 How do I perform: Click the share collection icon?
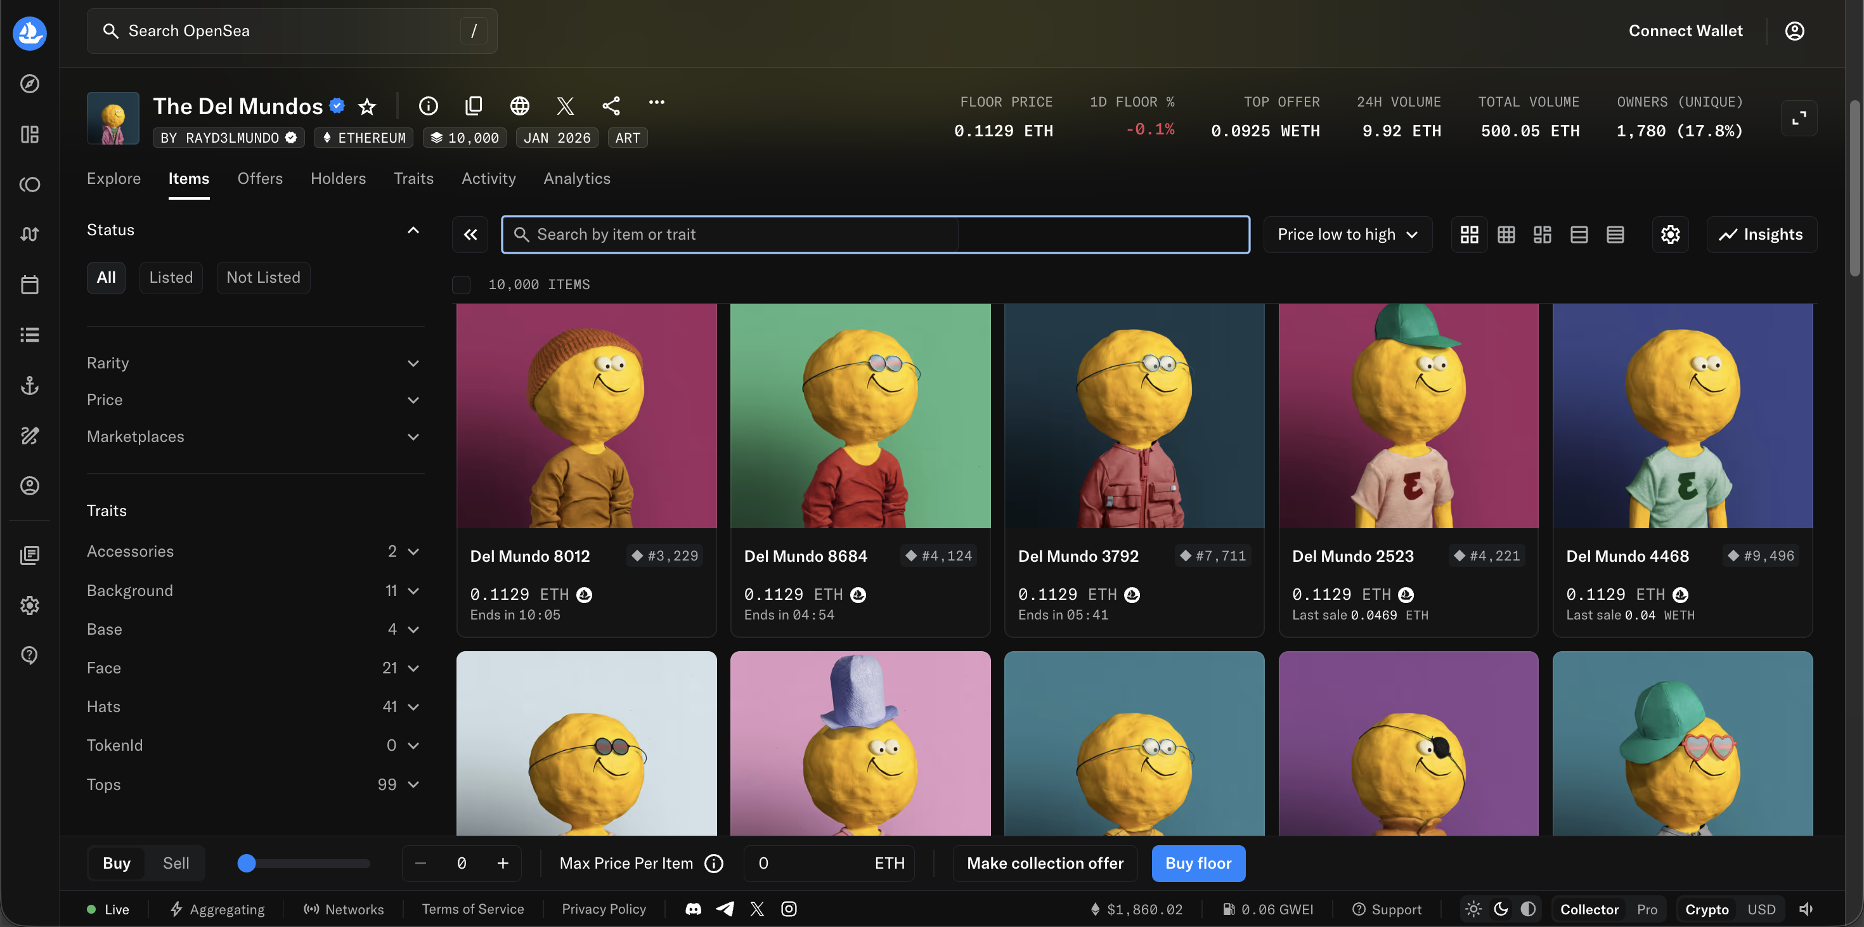coord(611,107)
